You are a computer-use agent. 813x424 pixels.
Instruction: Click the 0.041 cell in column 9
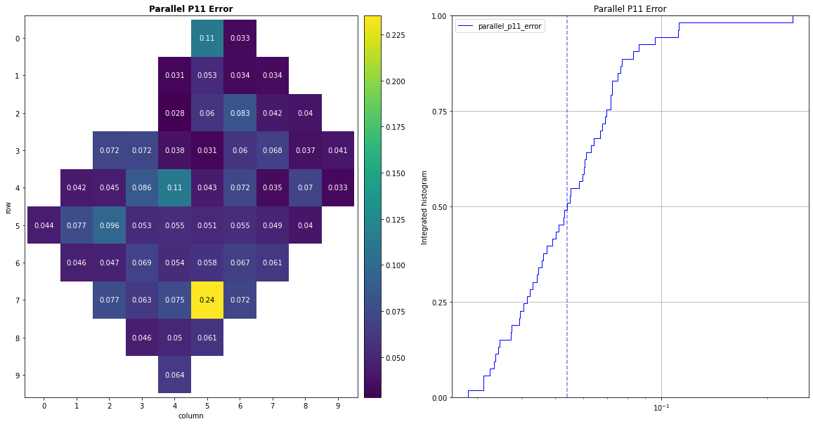coord(337,150)
